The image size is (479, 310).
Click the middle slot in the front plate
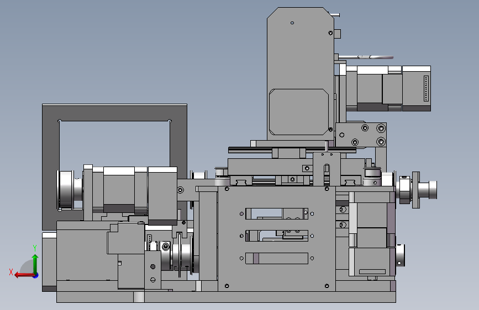[x=277, y=236]
